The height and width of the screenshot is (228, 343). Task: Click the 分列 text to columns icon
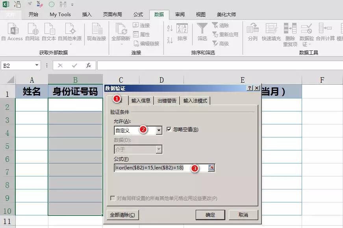click(252, 29)
